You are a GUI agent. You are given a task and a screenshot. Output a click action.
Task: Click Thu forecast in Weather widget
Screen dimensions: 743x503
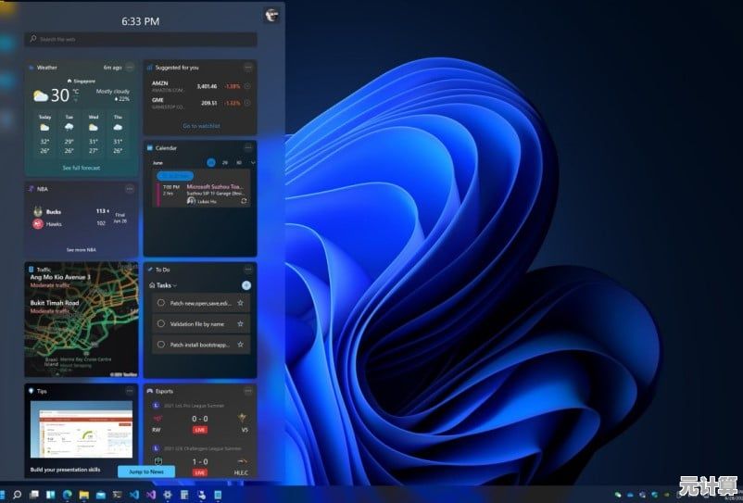pos(118,135)
